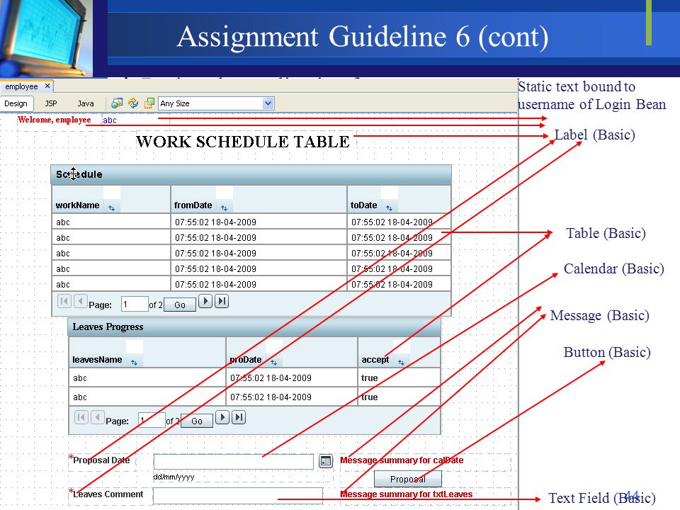The height and width of the screenshot is (510, 680).
Task: Click the show virtual forms toolbar icon
Action: tap(149, 103)
